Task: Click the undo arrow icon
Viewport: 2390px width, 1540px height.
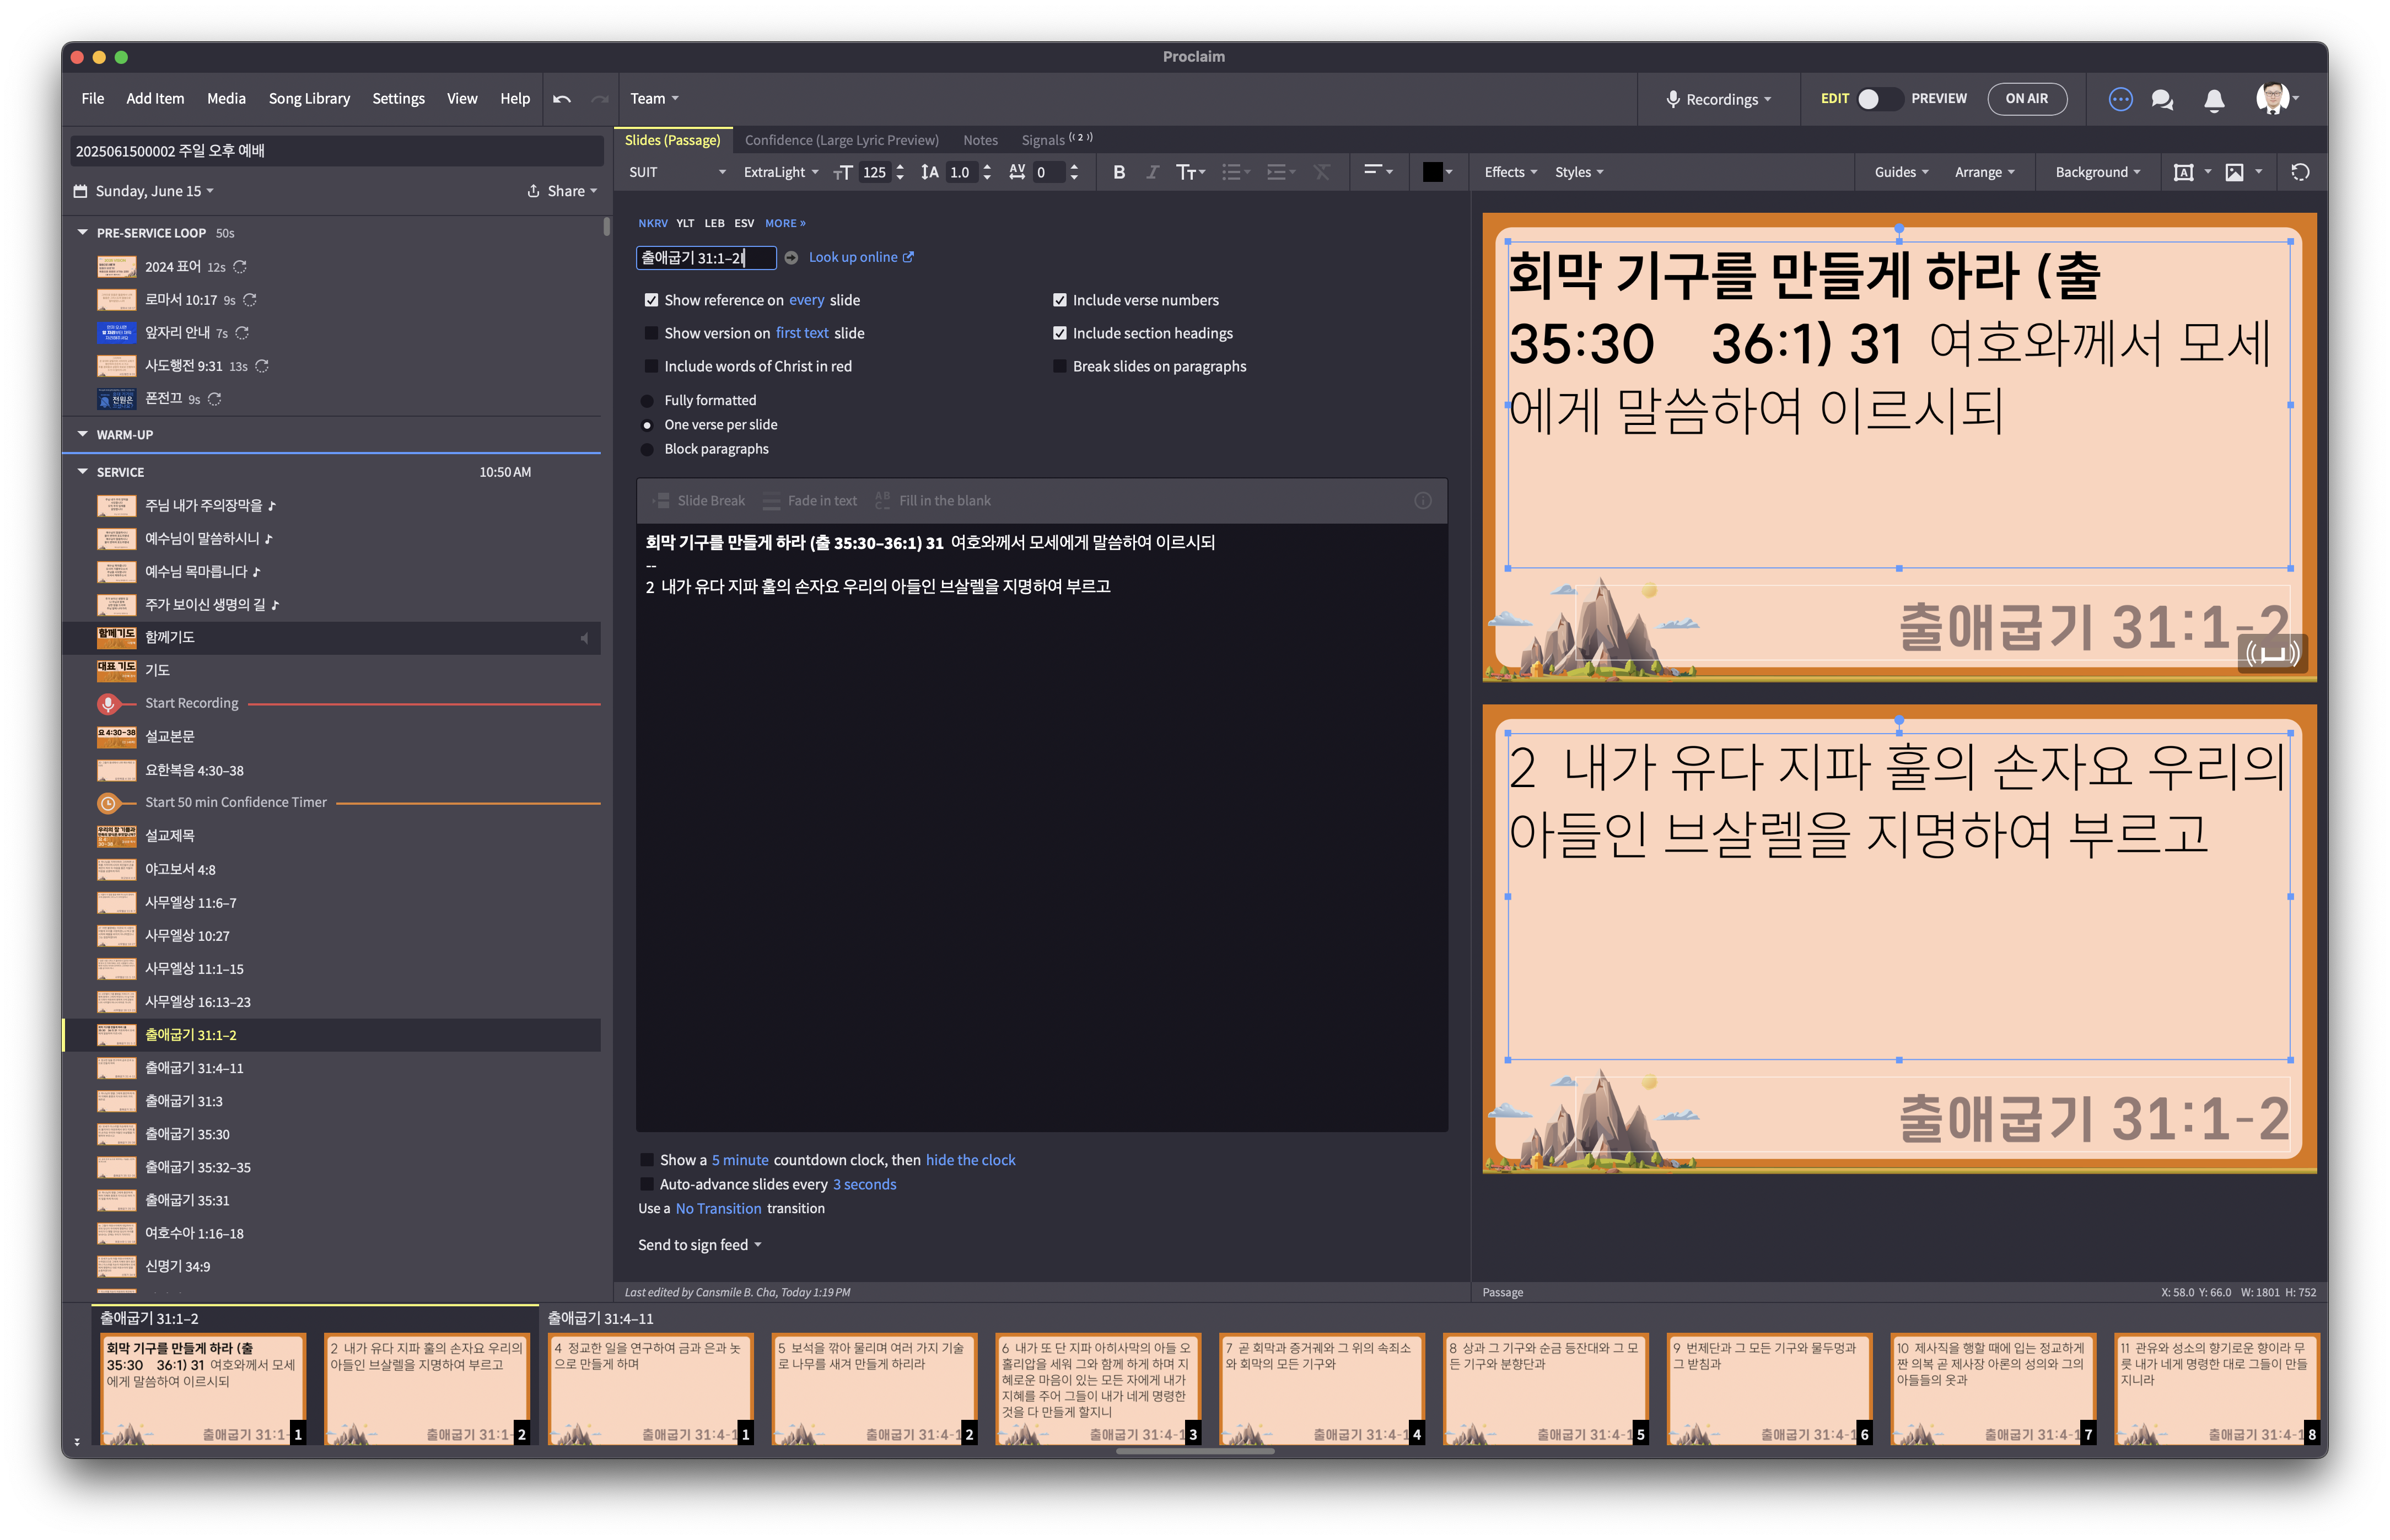Action: coord(562,99)
